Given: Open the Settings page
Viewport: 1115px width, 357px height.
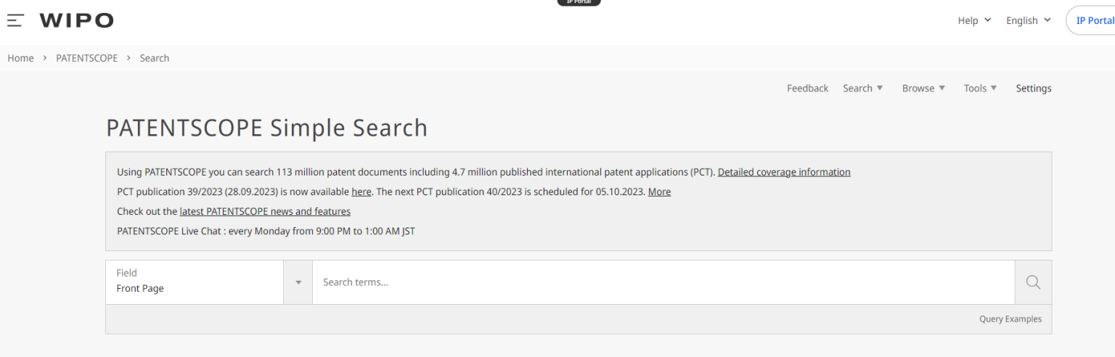Looking at the screenshot, I should point(1034,89).
